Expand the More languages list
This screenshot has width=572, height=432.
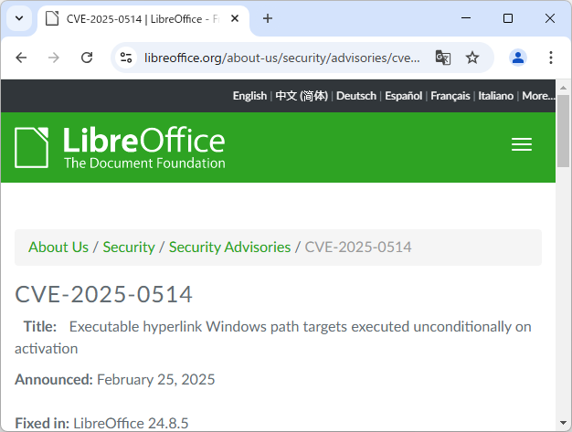click(538, 96)
